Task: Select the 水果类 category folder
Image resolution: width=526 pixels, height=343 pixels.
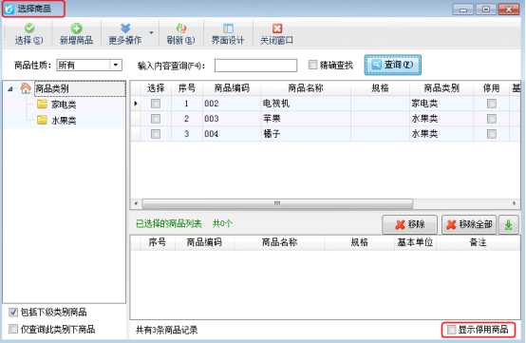Action: [57, 120]
